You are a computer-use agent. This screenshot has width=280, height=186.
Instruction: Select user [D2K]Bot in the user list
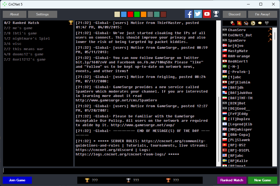click(247, 103)
